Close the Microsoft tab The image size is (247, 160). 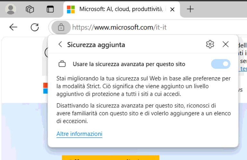click(x=172, y=10)
